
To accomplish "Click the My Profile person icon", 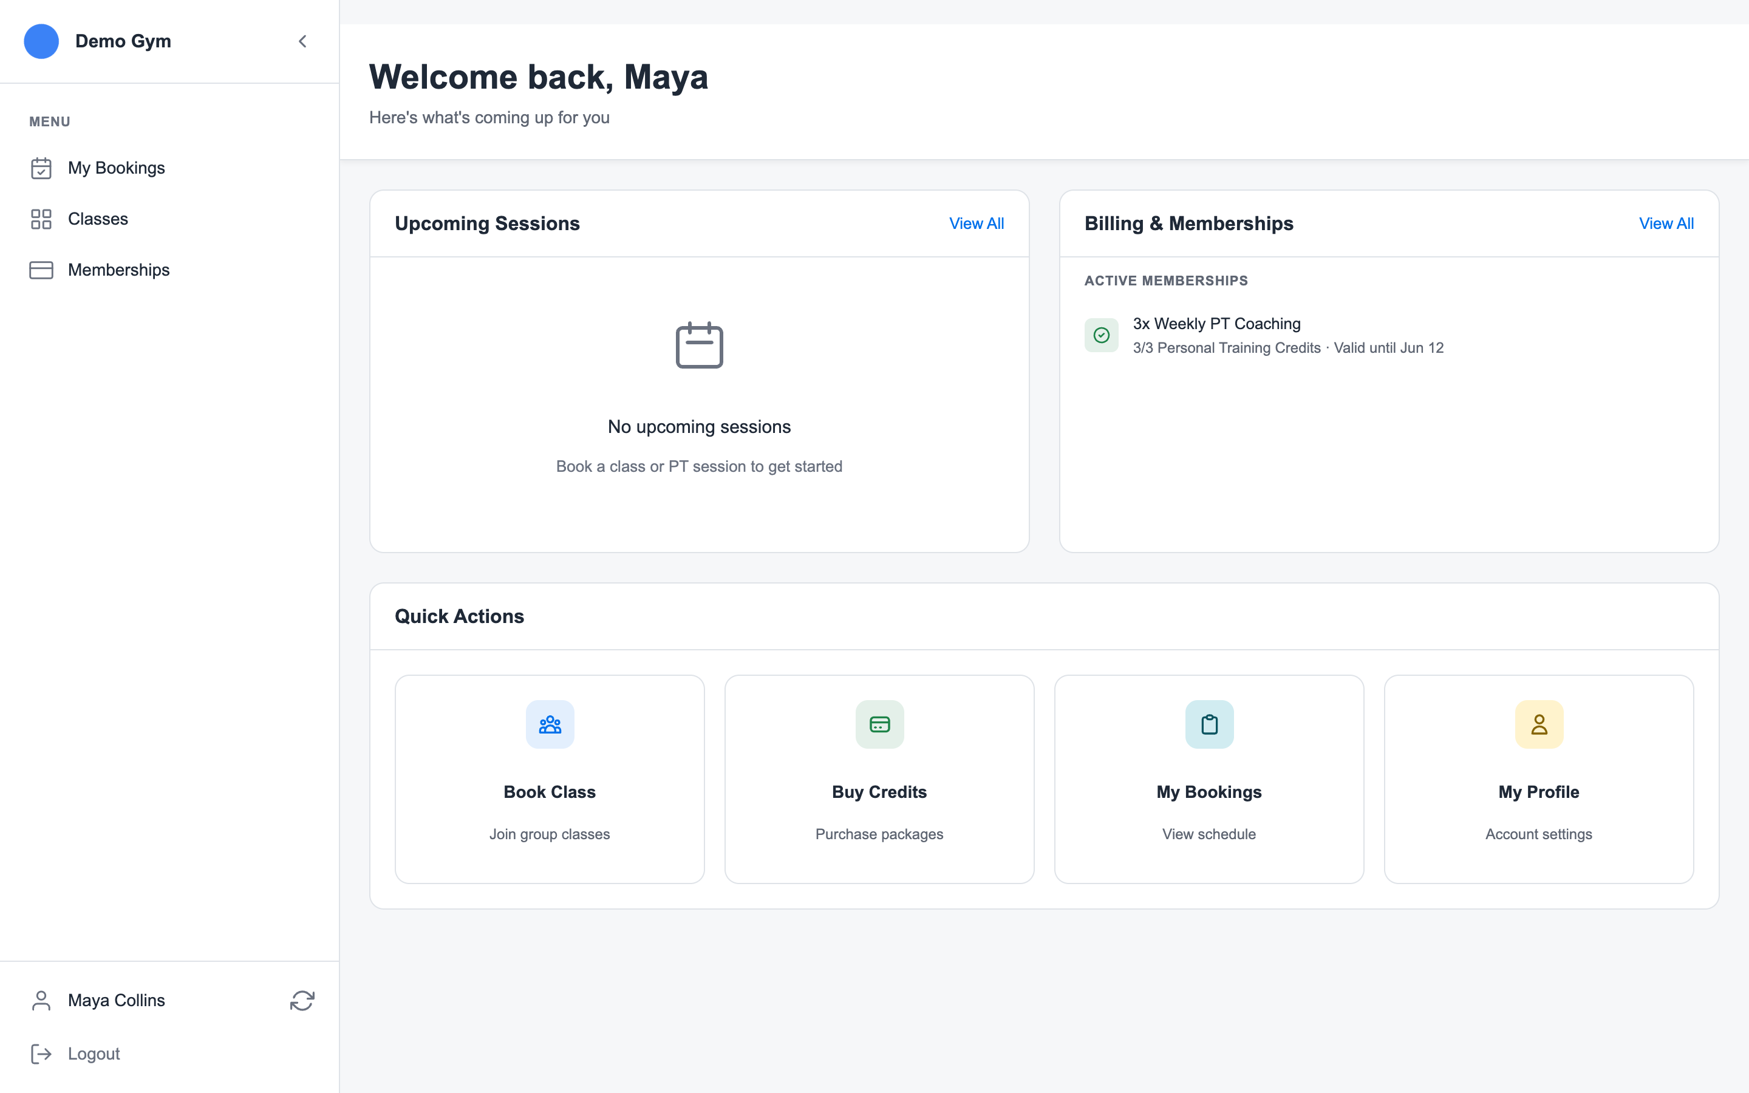I will (x=1539, y=724).
